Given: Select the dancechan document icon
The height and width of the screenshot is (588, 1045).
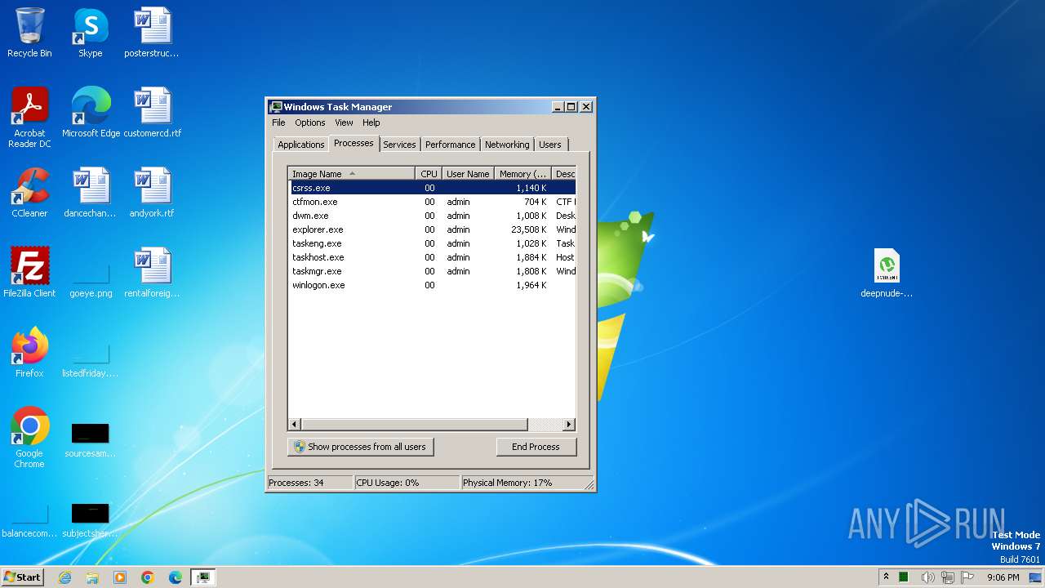Looking at the screenshot, I should point(91,193).
